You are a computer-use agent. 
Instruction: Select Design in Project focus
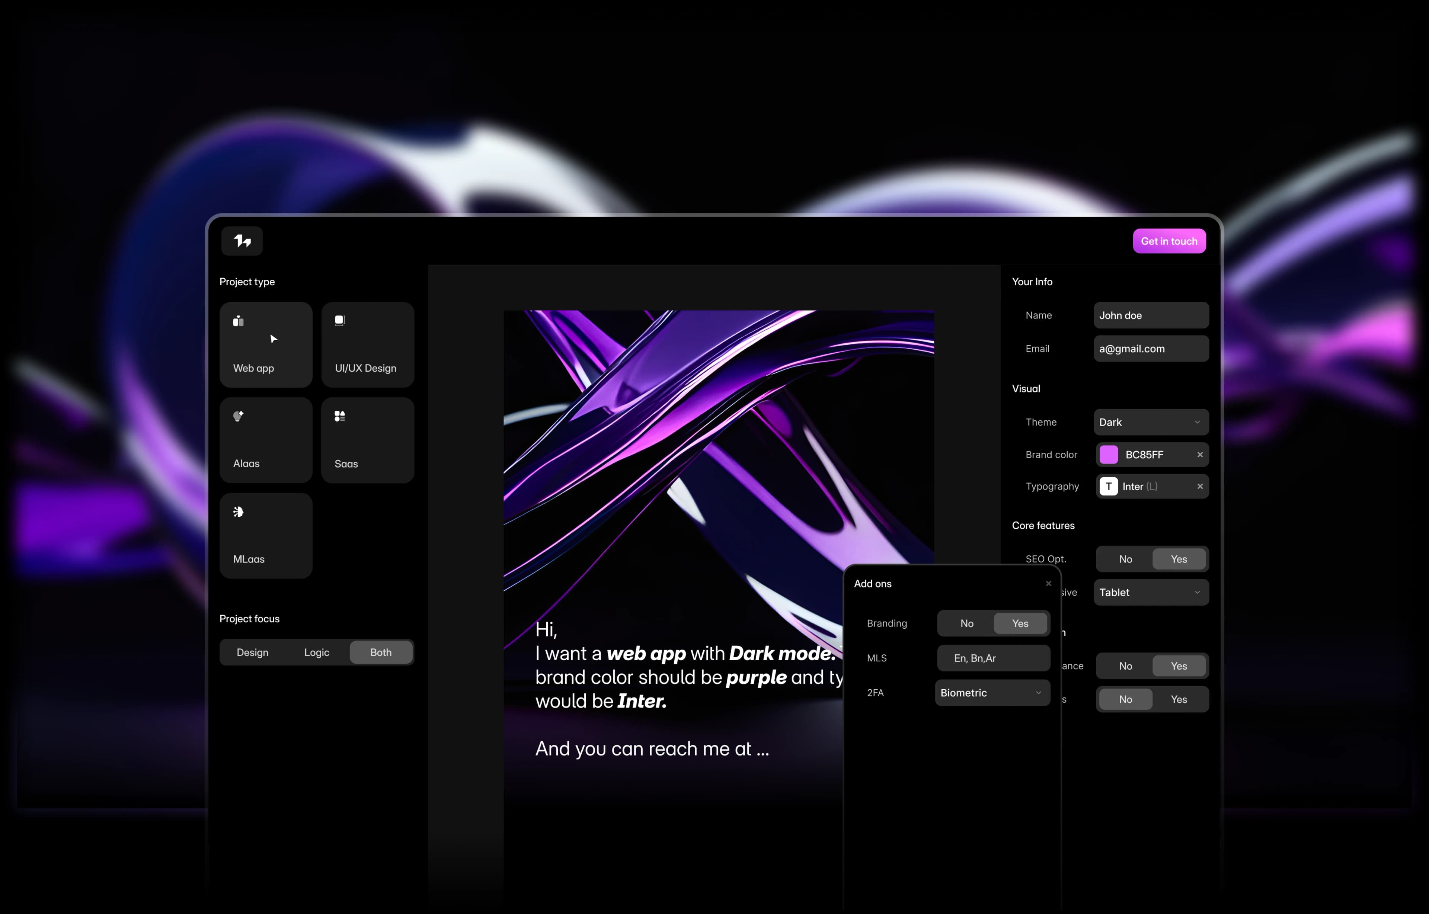click(x=252, y=652)
